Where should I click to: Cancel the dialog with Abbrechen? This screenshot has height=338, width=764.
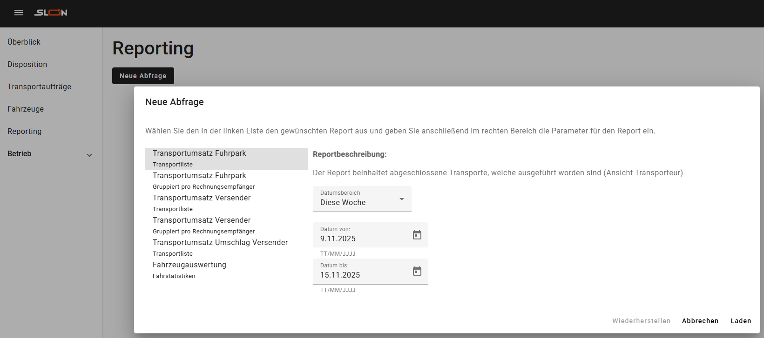pos(700,321)
